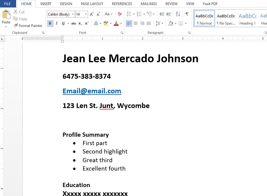Expand the Line Spacing options
Screen dimensions: 267x196
click(162, 23)
